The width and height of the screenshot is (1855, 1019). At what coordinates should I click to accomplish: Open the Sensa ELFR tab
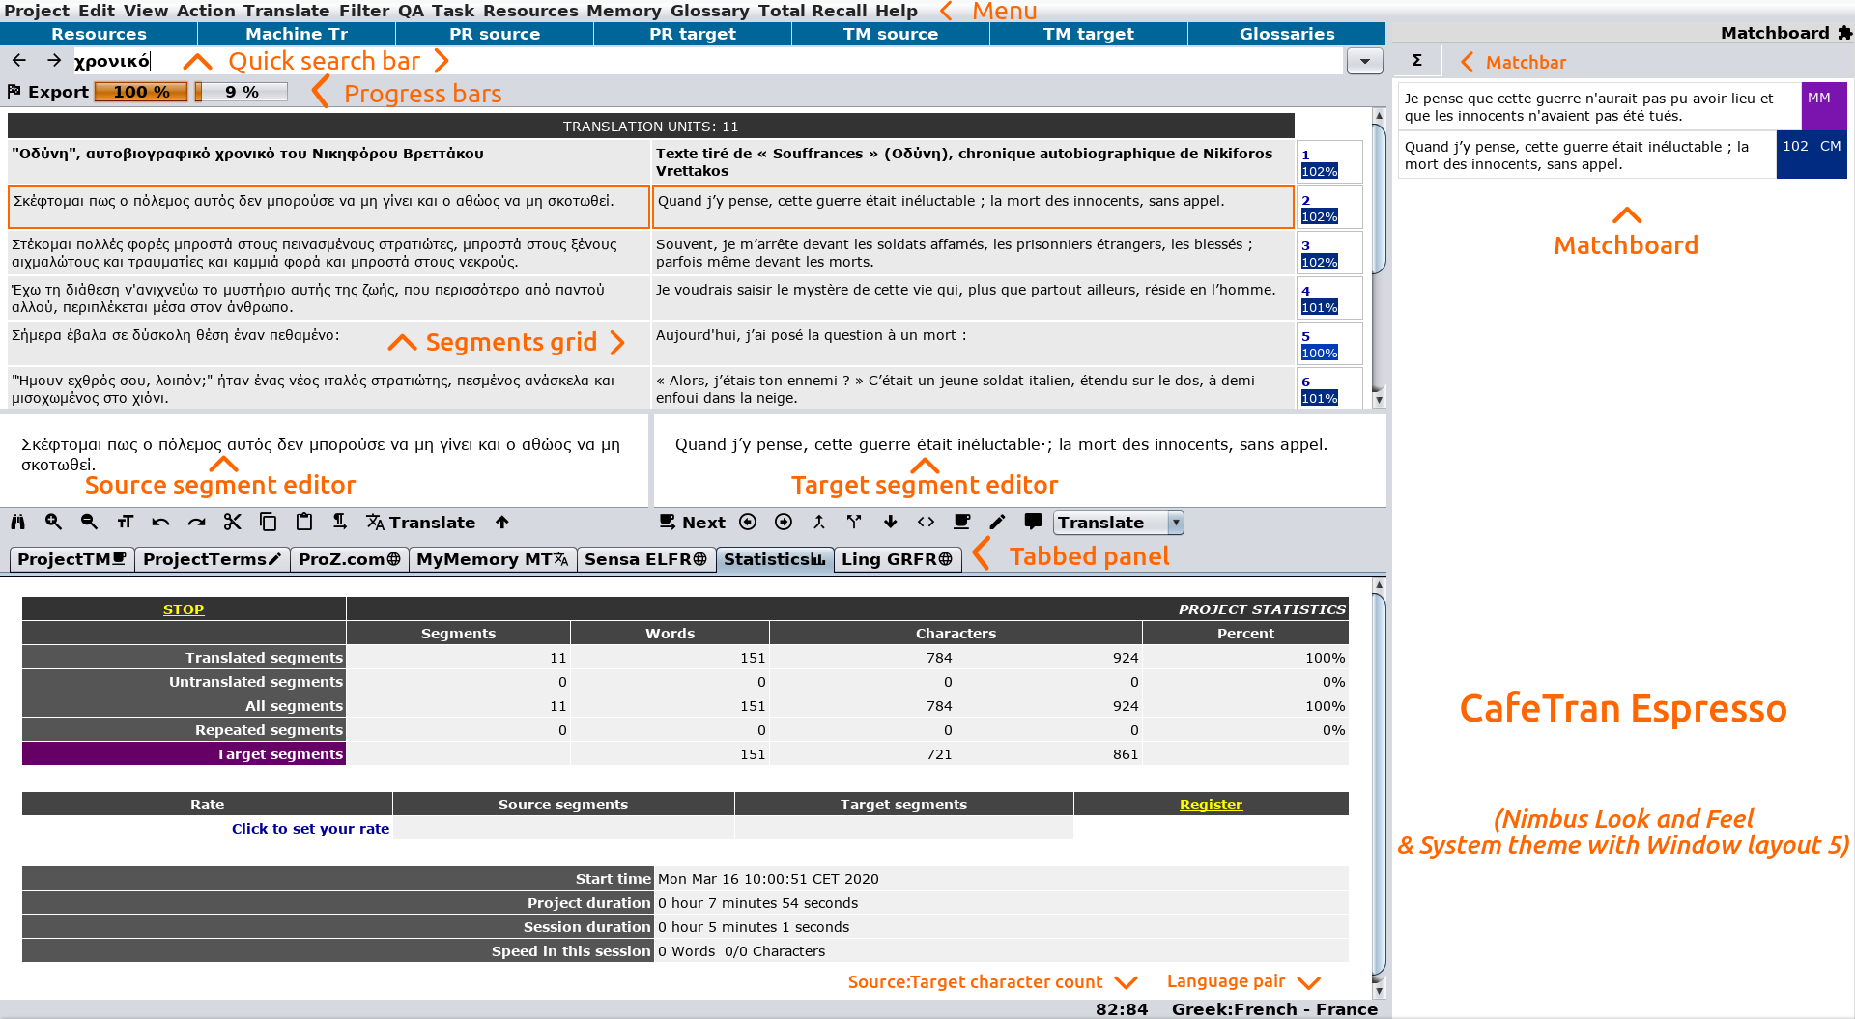pyautogui.click(x=646, y=559)
